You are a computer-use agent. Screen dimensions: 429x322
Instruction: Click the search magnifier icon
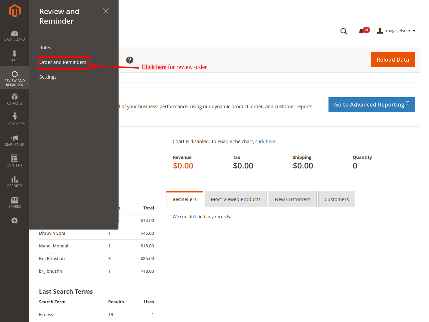(344, 31)
